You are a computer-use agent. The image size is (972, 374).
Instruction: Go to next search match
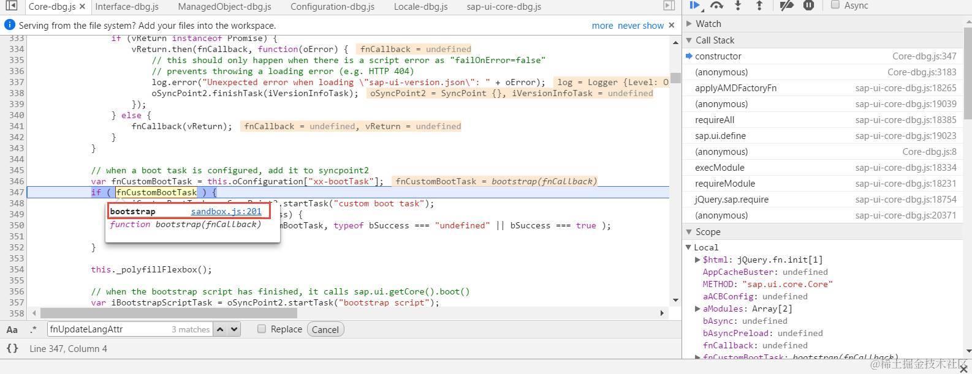234,329
